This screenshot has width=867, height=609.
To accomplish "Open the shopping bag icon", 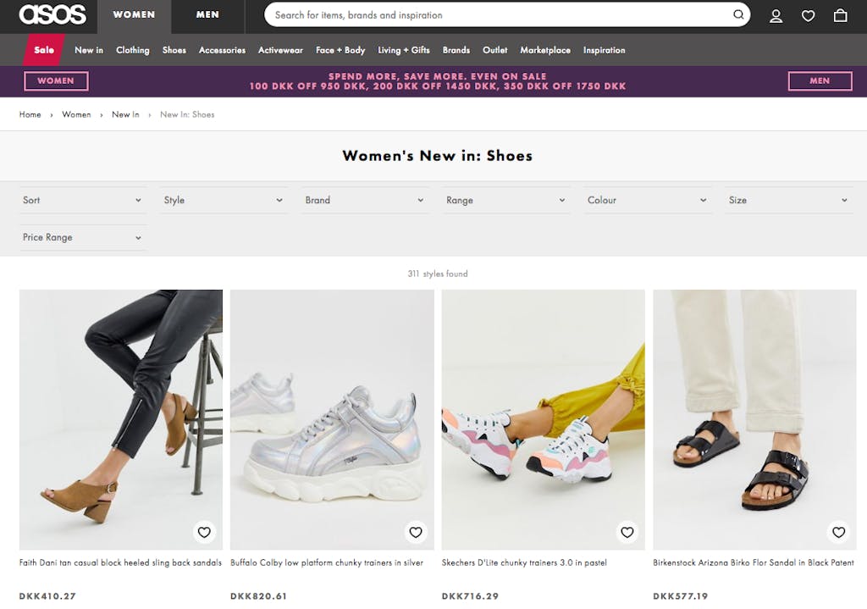I will pos(840,15).
